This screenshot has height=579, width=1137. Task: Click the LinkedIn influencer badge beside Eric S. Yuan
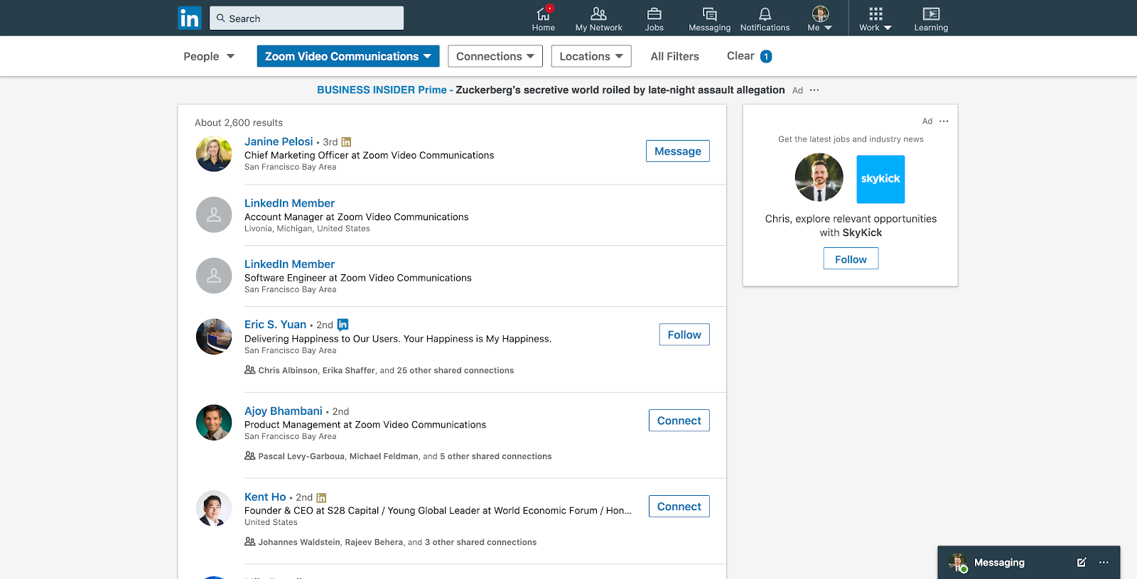click(x=343, y=325)
